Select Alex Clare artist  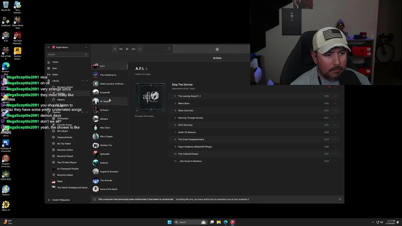[x=109, y=127]
